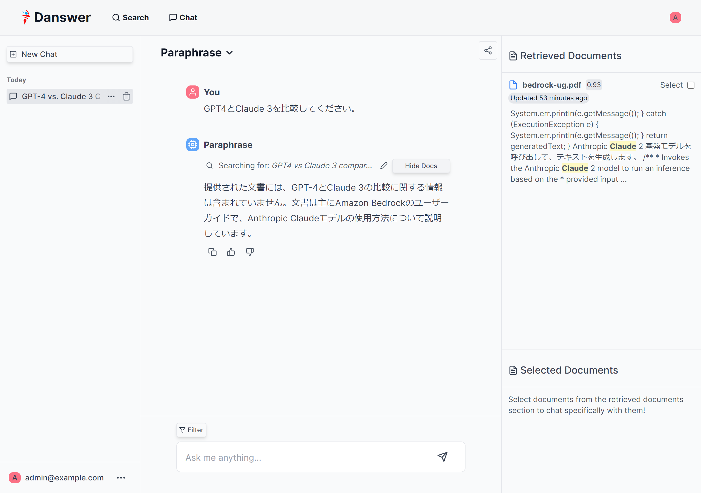Click the share chat icon

tap(488, 50)
